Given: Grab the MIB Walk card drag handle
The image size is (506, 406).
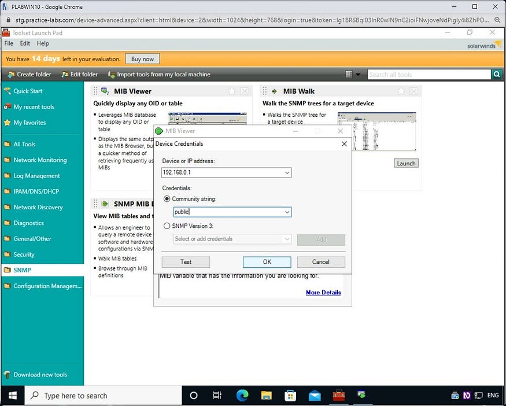Looking at the screenshot, I should tap(265, 91).
